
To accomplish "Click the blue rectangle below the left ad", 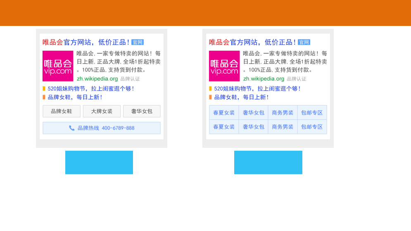I will pos(99,162).
